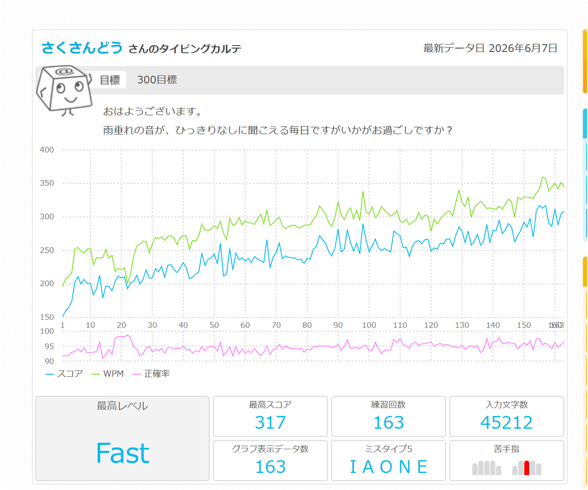
Task: Click the 最高レベル label
Action: pos(122,406)
